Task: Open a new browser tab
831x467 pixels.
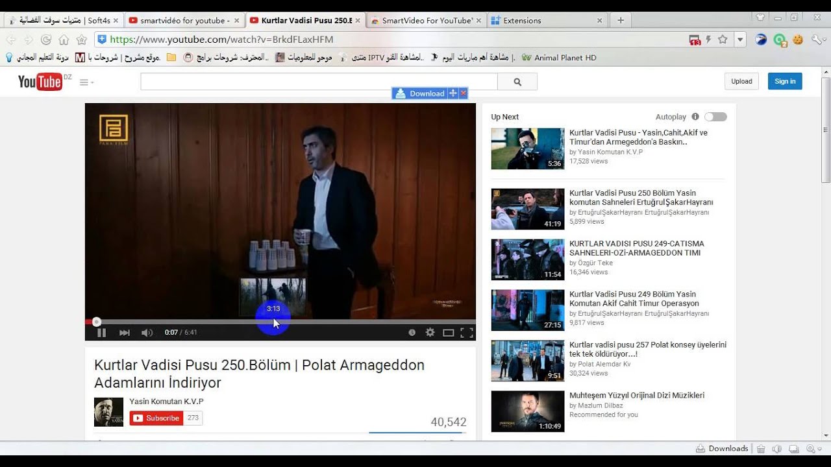Action: 620,20
